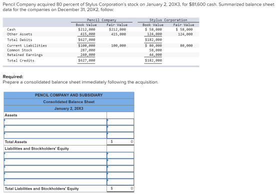Select fourth account name cell under Liabilities heading
Viewport: 280px width, 194px height.
point(55,175)
